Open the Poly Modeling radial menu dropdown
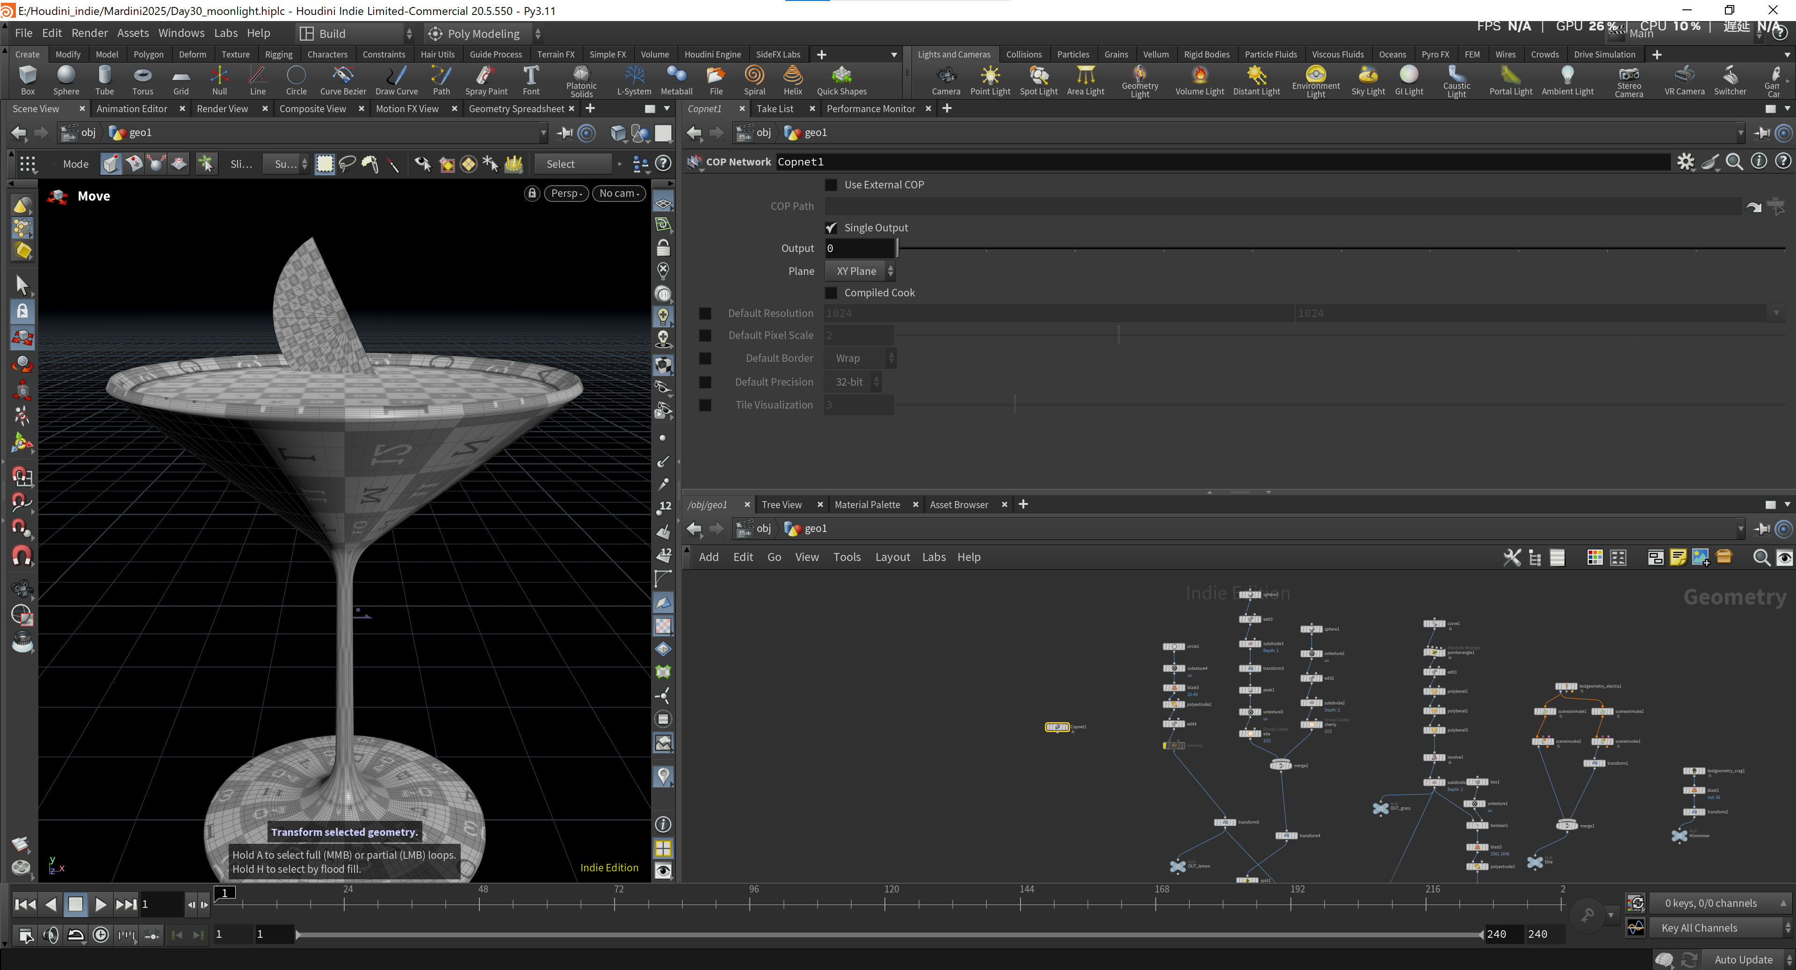The height and width of the screenshot is (970, 1796). click(x=484, y=34)
